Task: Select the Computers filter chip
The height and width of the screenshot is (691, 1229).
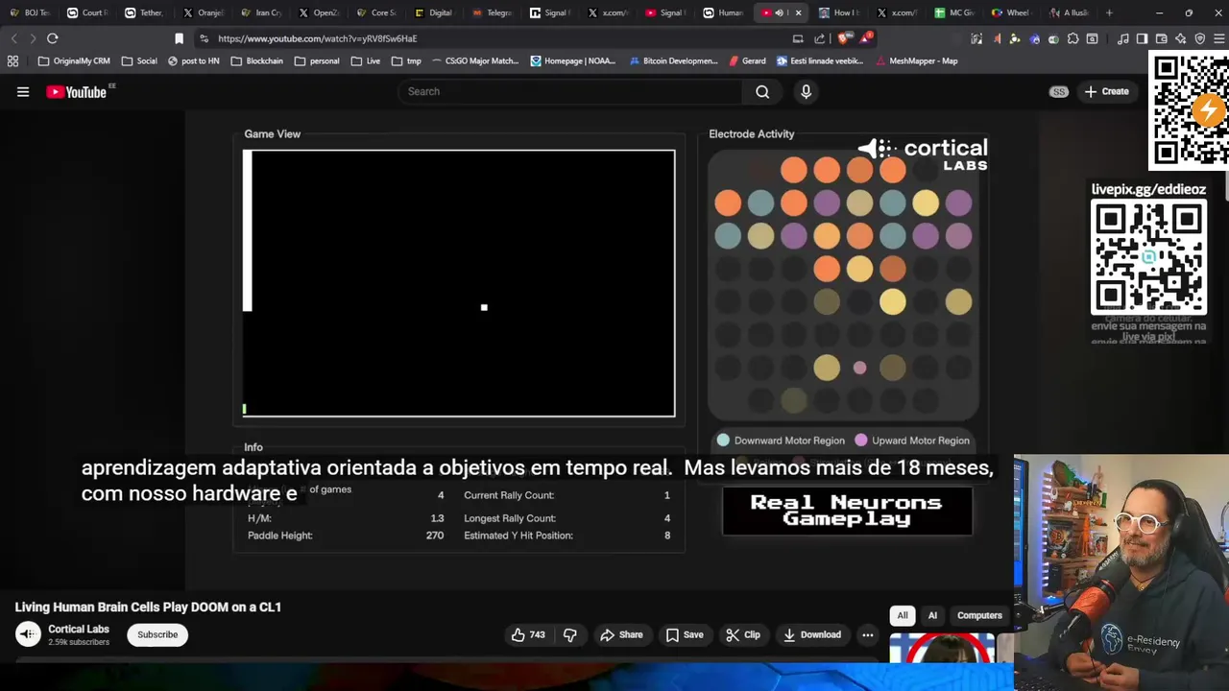Action: pos(979,615)
